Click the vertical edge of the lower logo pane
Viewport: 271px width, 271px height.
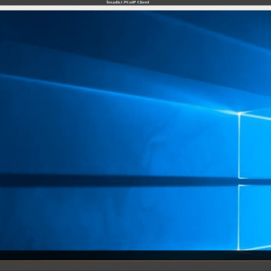(239, 217)
